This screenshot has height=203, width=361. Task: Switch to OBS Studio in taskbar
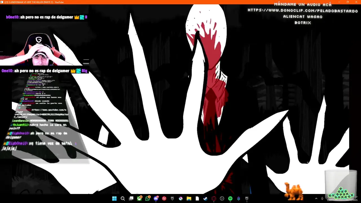pyautogui.click(x=222, y=198)
